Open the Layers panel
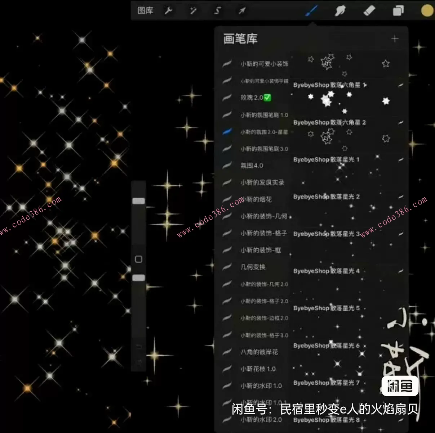Screen dimensions: 435x433 pyautogui.click(x=398, y=11)
